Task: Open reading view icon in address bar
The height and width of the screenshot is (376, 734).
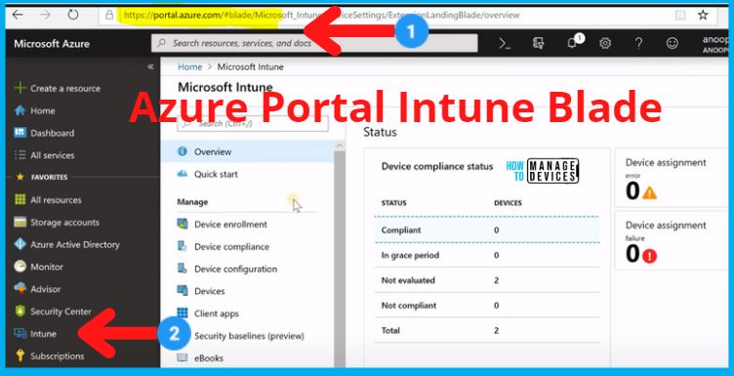Action: click(x=679, y=15)
